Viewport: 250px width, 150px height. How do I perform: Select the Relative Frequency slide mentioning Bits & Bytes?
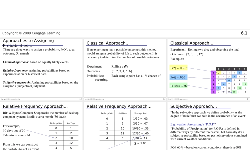click(35, 106)
